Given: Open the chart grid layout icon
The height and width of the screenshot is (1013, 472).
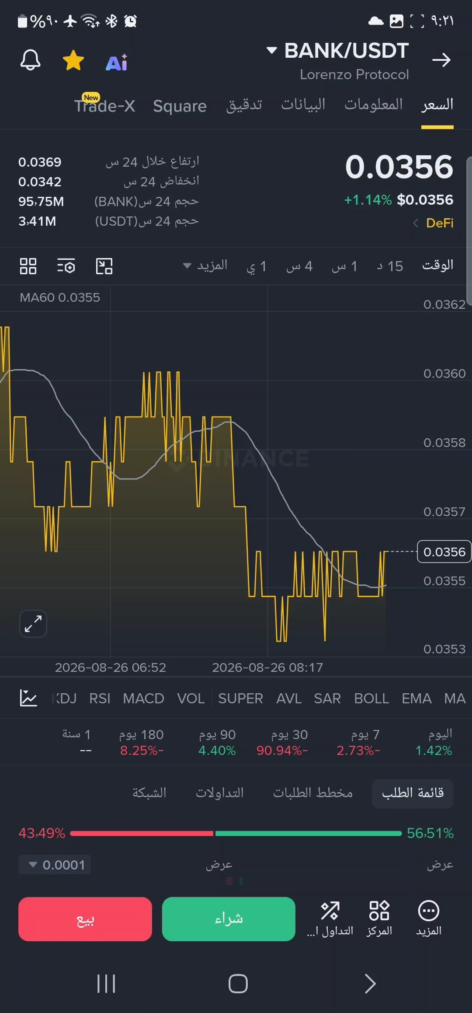Looking at the screenshot, I should (x=28, y=266).
